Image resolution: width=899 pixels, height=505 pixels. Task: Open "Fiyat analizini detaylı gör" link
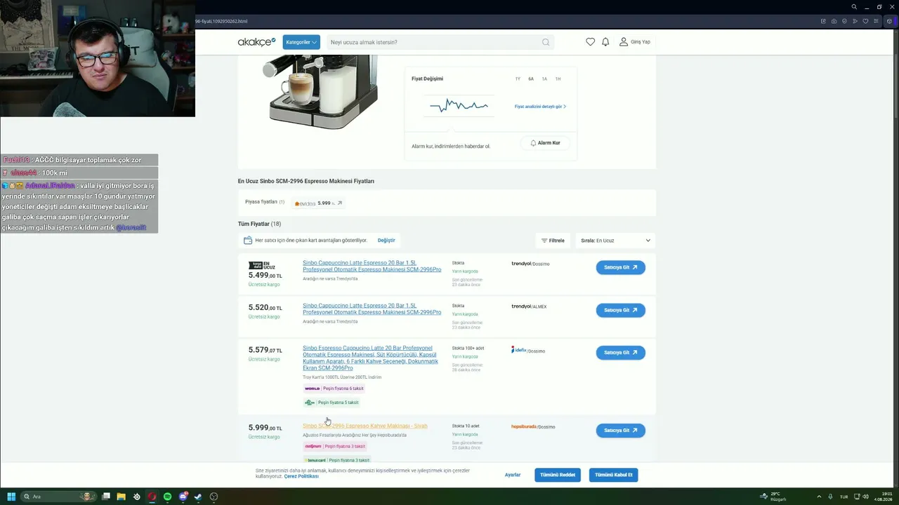pos(540,107)
